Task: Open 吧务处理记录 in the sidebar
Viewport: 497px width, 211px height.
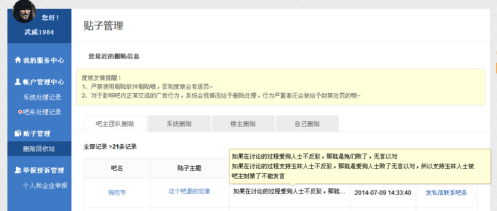Action: (x=42, y=112)
